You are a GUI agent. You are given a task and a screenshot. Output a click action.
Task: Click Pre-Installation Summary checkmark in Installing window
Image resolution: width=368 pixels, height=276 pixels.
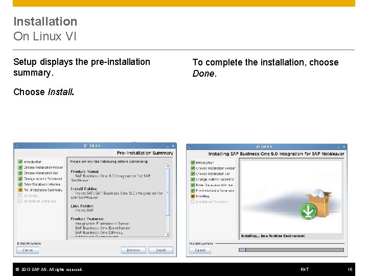tap(193, 191)
